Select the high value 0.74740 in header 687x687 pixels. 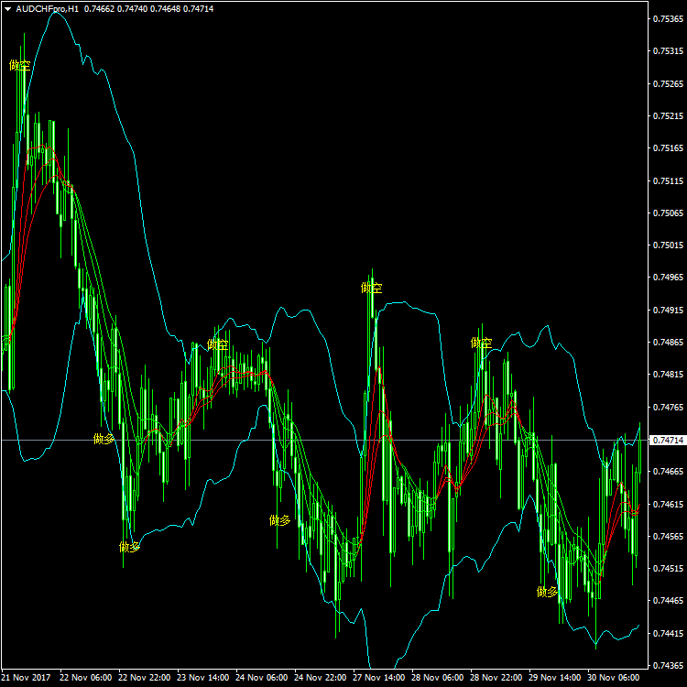pyautogui.click(x=132, y=9)
